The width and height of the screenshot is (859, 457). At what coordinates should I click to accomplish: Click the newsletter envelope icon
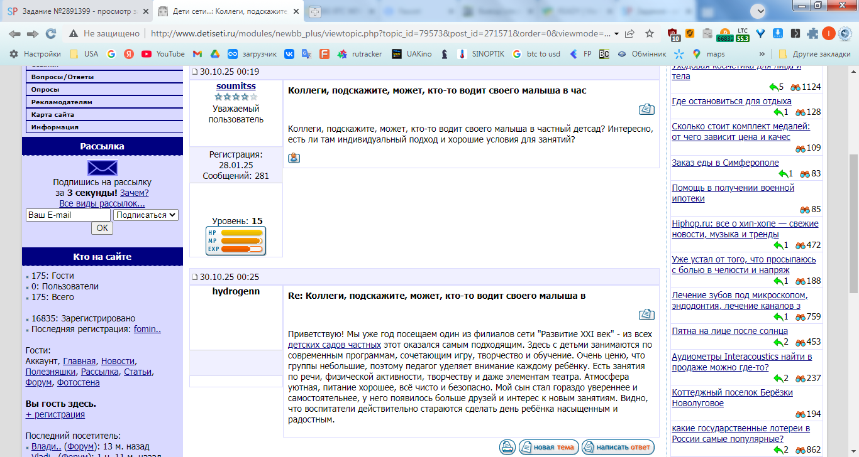[x=103, y=168]
